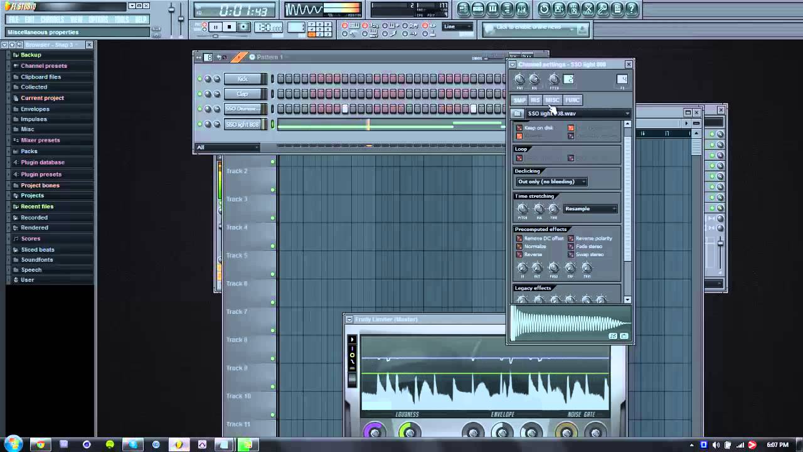Click the one-click recording magnifier icon
The height and width of the screenshot is (452, 803).
tap(602, 9)
